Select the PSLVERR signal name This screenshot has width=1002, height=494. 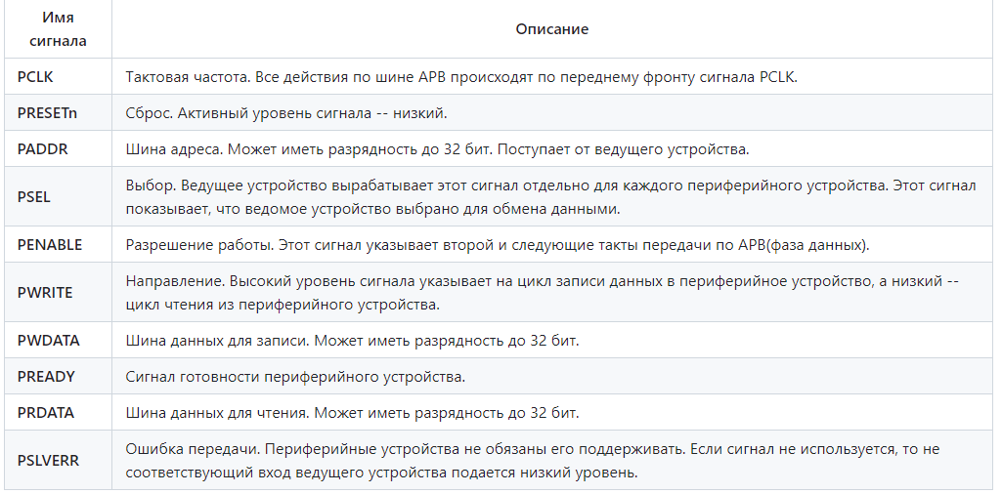(x=48, y=461)
